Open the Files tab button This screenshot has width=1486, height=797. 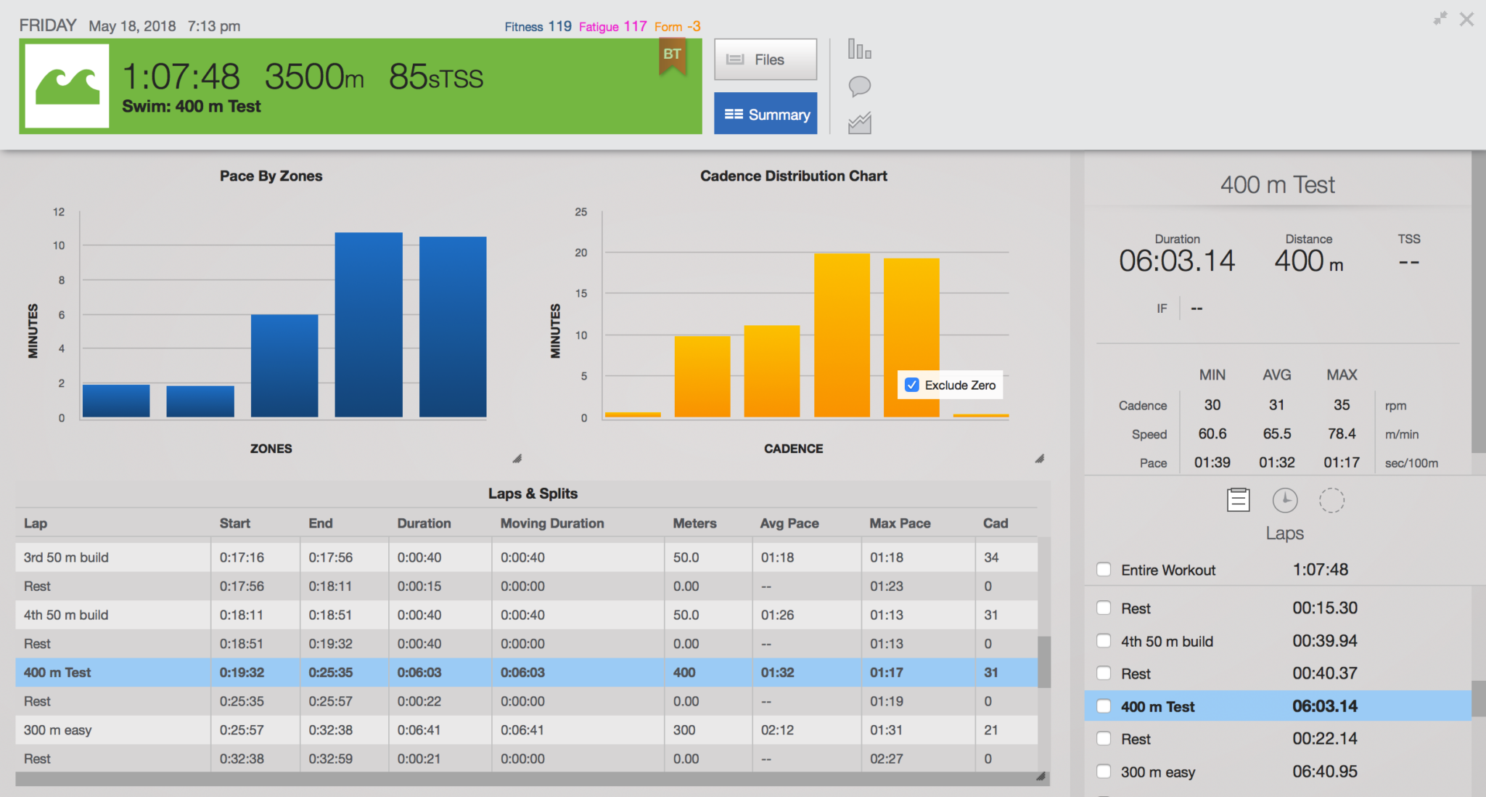[765, 60]
